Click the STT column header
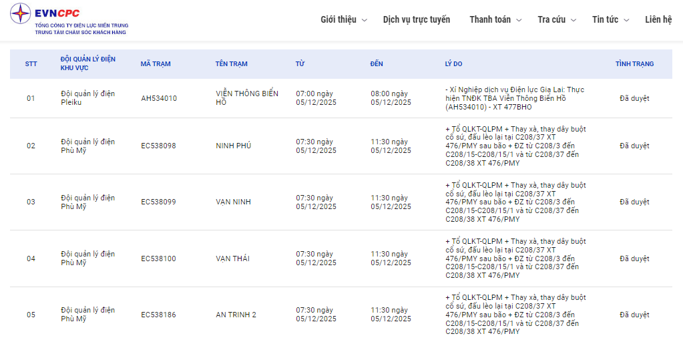683x342 pixels. tap(31, 64)
